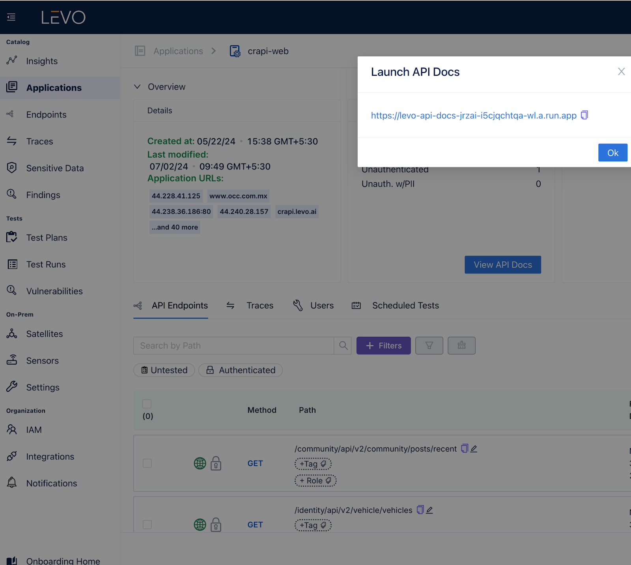Open the Scheduled Tests tab
631x565 pixels.
click(x=405, y=305)
